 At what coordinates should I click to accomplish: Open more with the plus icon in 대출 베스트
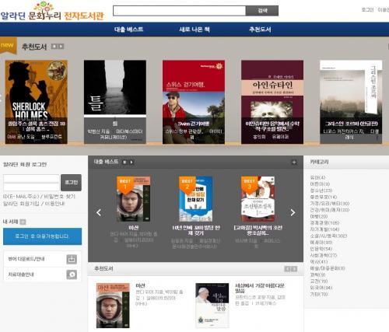[x=294, y=163]
